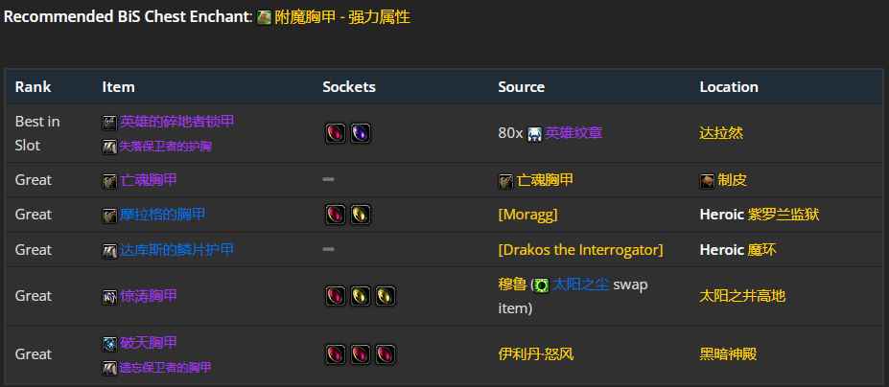This screenshot has height=387, width=889.
Task: Open the 英雄的碎地者锁甲 item link
Action: click(x=176, y=122)
